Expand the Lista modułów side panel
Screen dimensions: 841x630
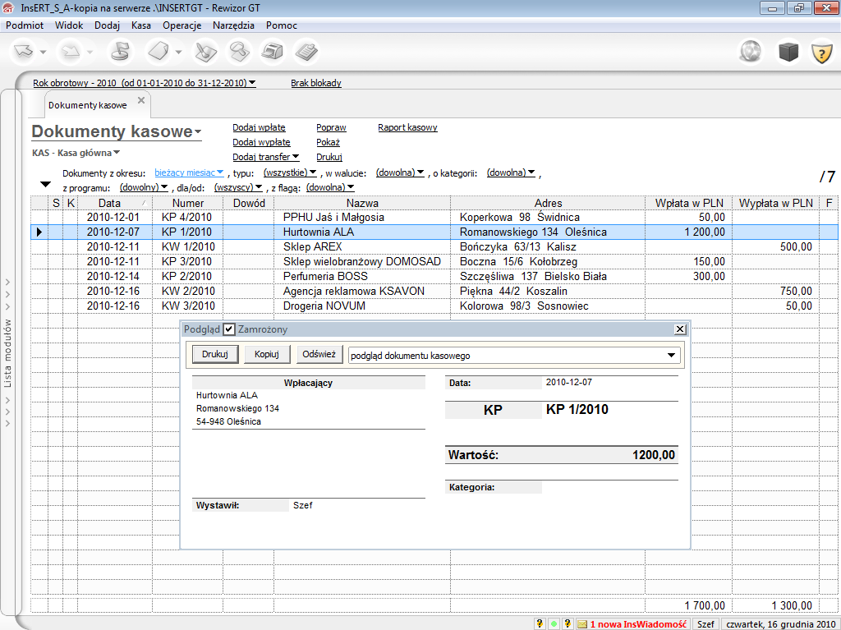[x=8, y=353]
